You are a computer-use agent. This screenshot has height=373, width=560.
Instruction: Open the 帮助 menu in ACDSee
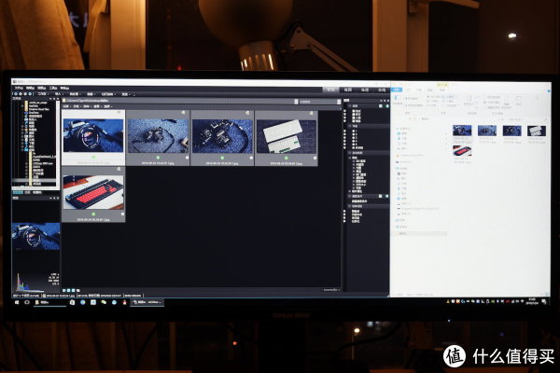64,88
